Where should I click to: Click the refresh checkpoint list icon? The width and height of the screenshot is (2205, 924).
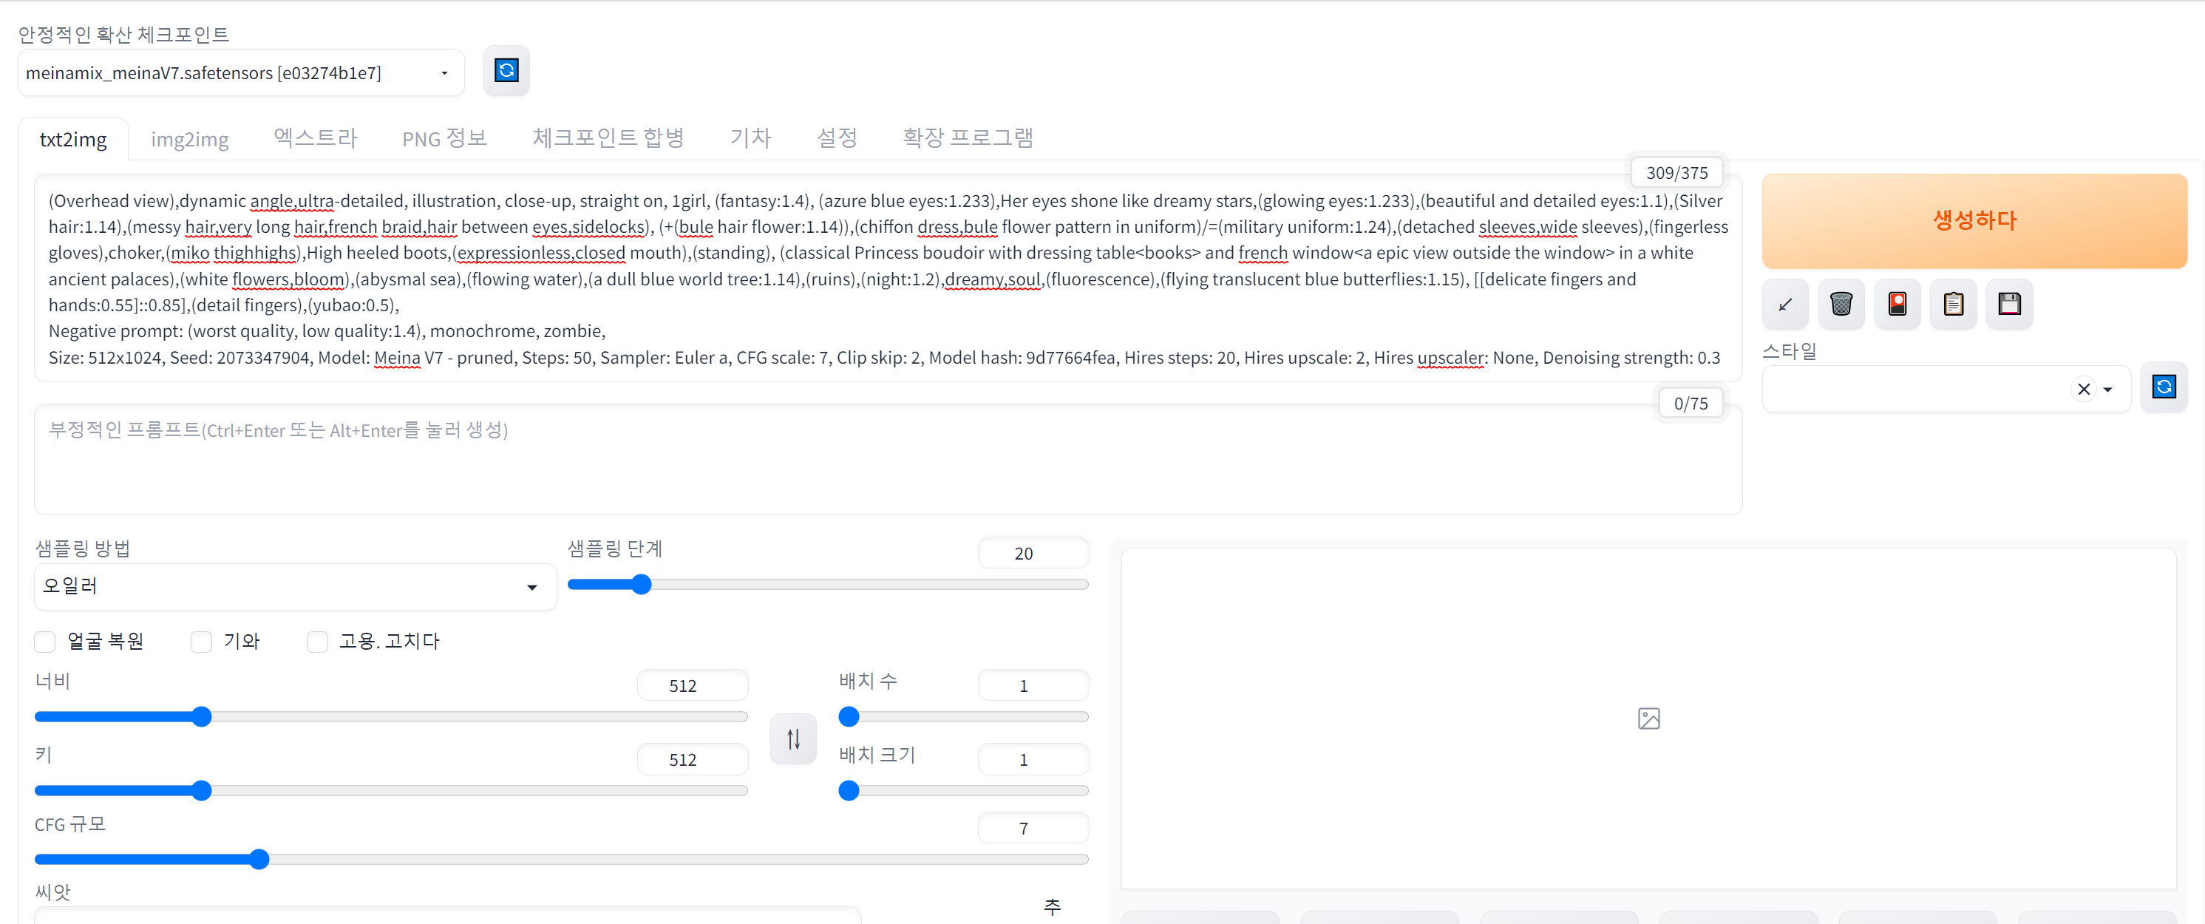(x=506, y=70)
